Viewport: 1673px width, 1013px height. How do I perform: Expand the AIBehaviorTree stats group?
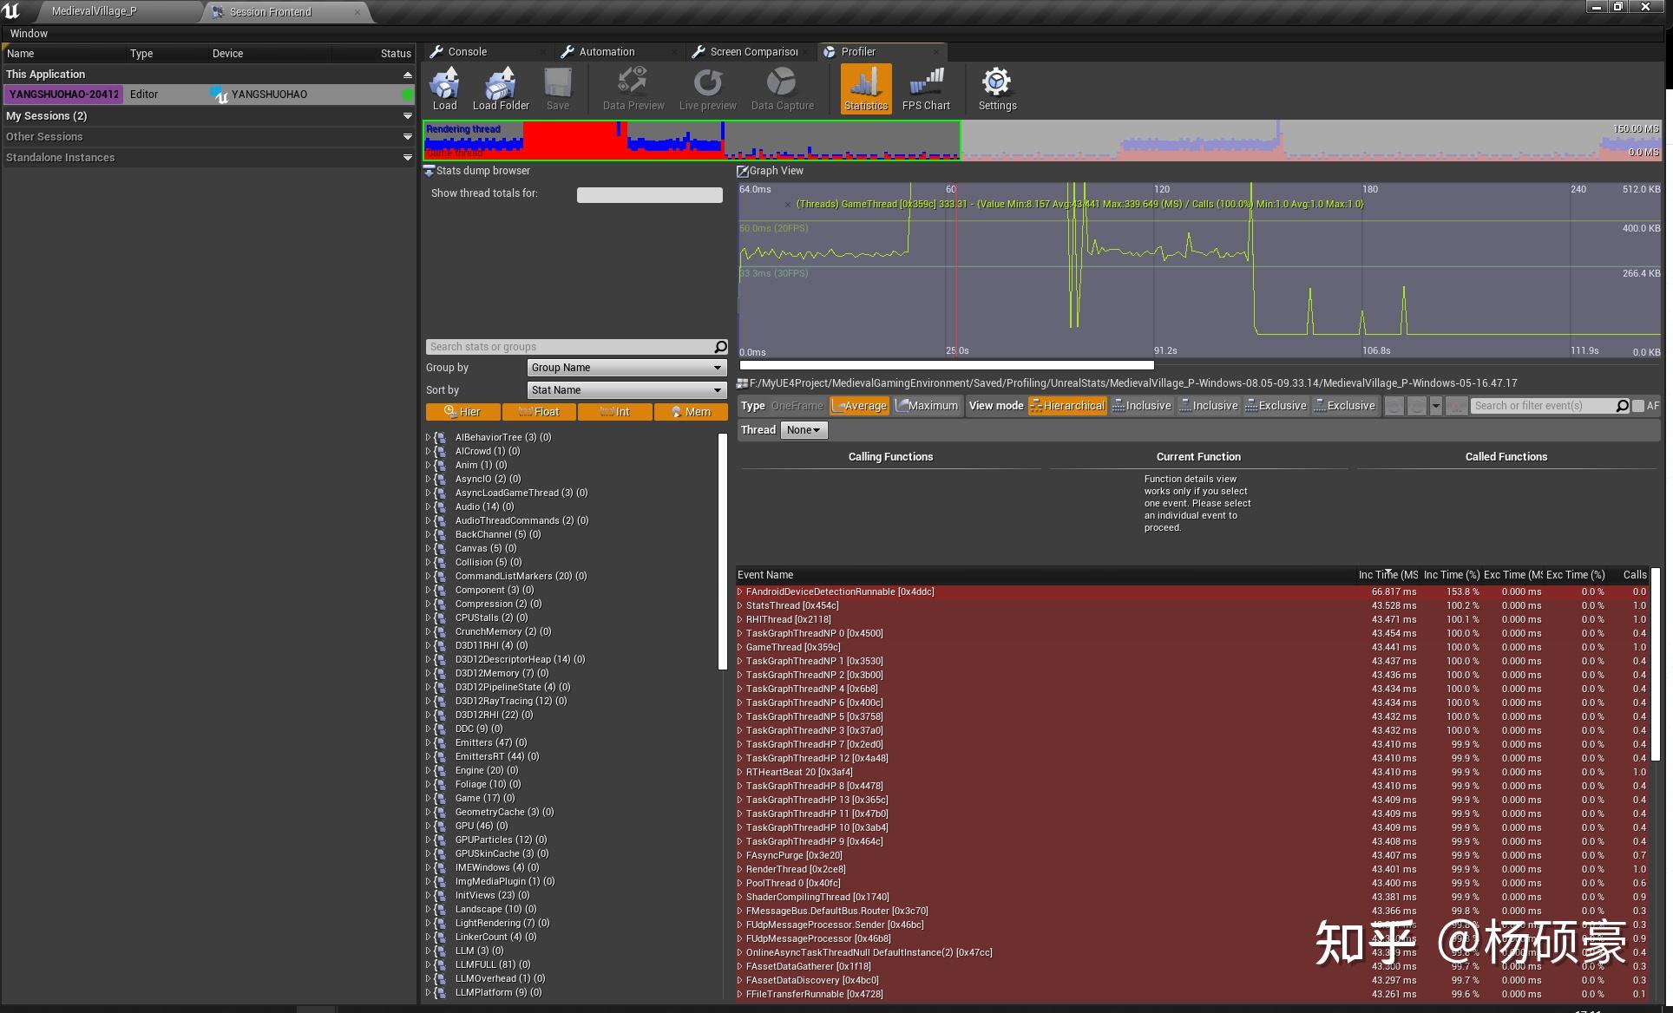pyautogui.click(x=428, y=437)
